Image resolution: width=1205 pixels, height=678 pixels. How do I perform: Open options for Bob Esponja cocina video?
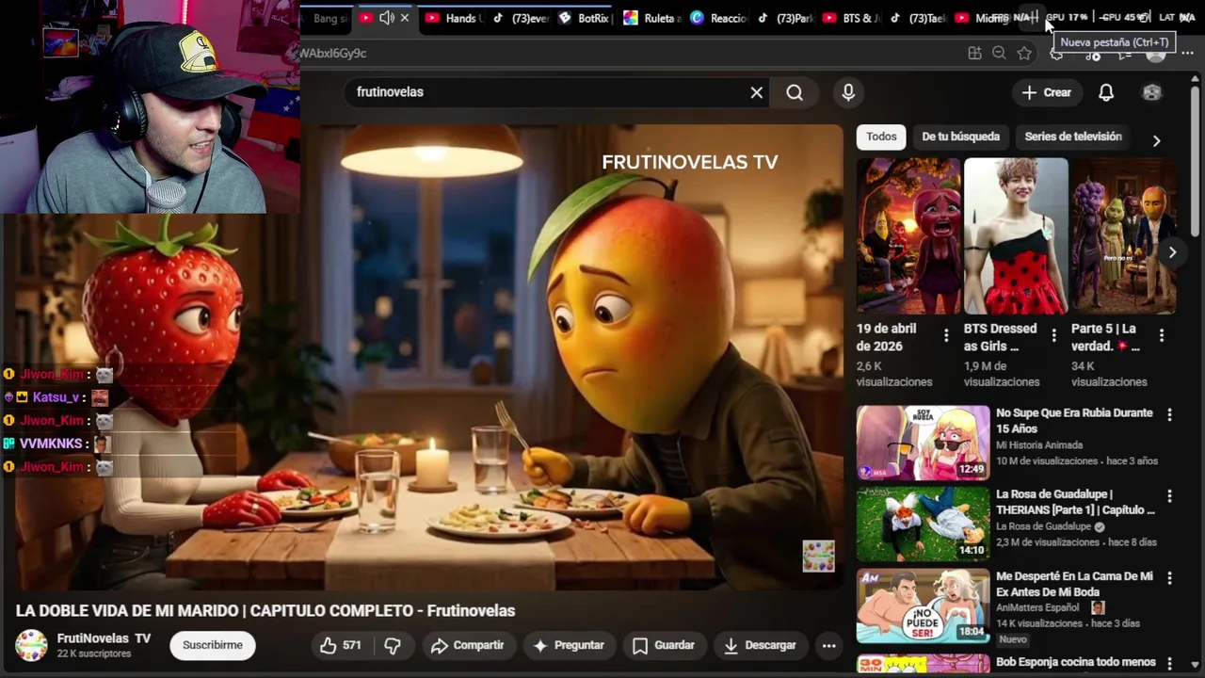coord(1169,663)
